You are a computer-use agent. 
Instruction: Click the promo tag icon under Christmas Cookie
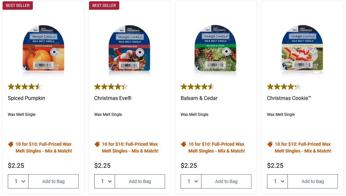270,144
